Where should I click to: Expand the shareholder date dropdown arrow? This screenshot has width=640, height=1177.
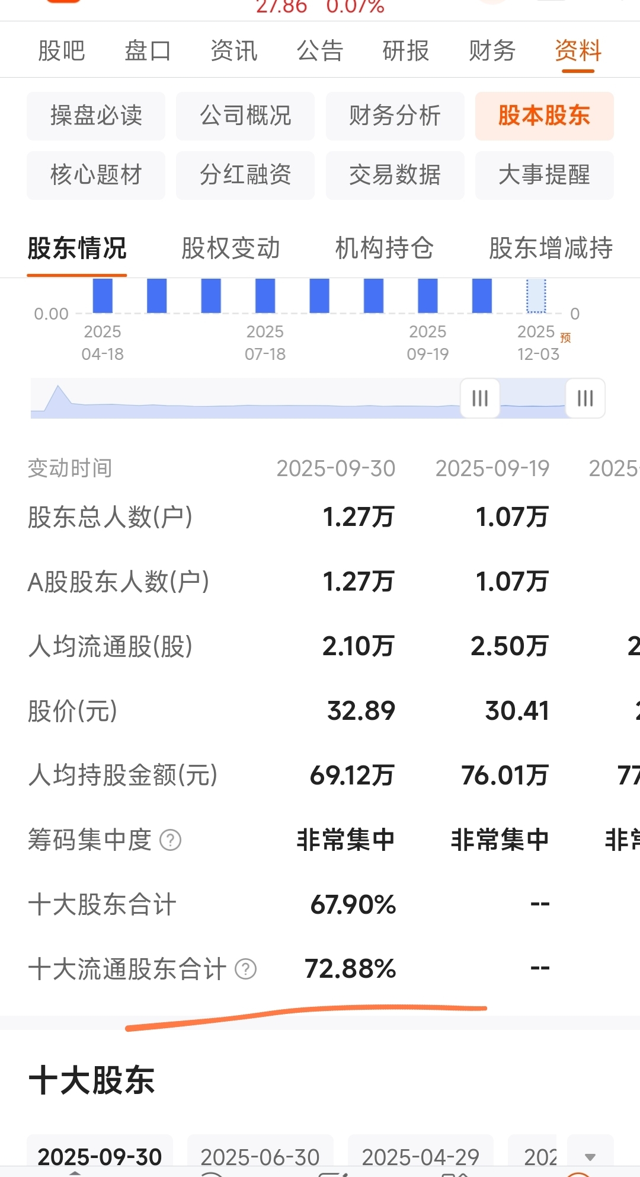(590, 1156)
